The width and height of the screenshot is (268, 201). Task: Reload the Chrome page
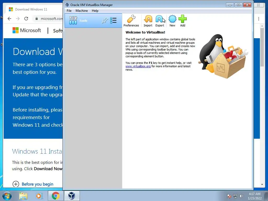tap(26, 19)
